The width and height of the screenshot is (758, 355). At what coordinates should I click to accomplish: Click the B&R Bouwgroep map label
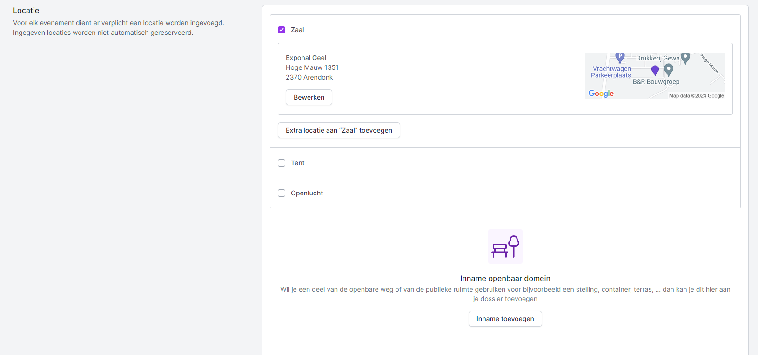[656, 82]
